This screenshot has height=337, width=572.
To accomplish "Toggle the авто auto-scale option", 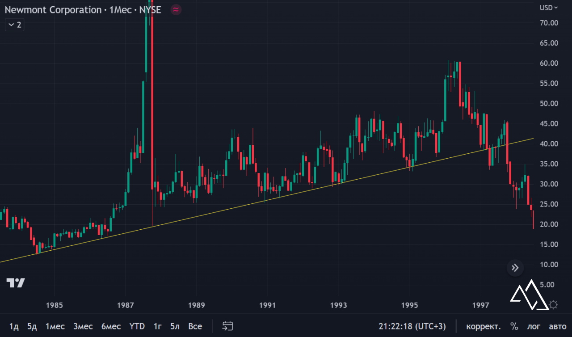I will pyautogui.click(x=557, y=326).
